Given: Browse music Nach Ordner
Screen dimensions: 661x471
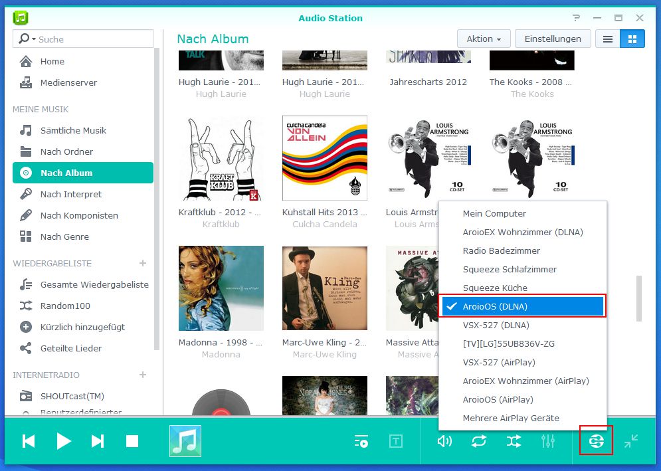Looking at the screenshot, I should point(83,152).
